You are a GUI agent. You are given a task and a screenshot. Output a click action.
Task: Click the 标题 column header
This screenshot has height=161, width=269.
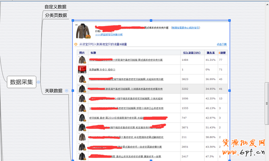click(93, 53)
